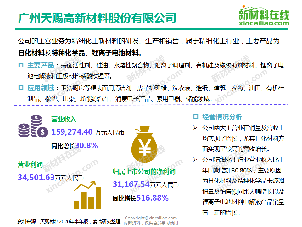Select the title 广州天赐高新材料股份有限公司

(x=97, y=18)
